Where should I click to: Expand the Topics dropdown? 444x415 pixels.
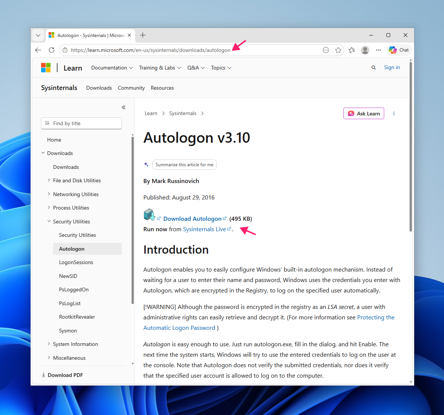click(x=221, y=68)
